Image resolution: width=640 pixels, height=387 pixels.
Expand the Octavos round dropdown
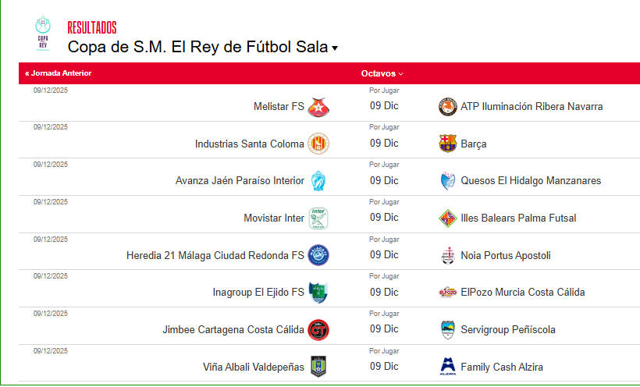(x=382, y=73)
